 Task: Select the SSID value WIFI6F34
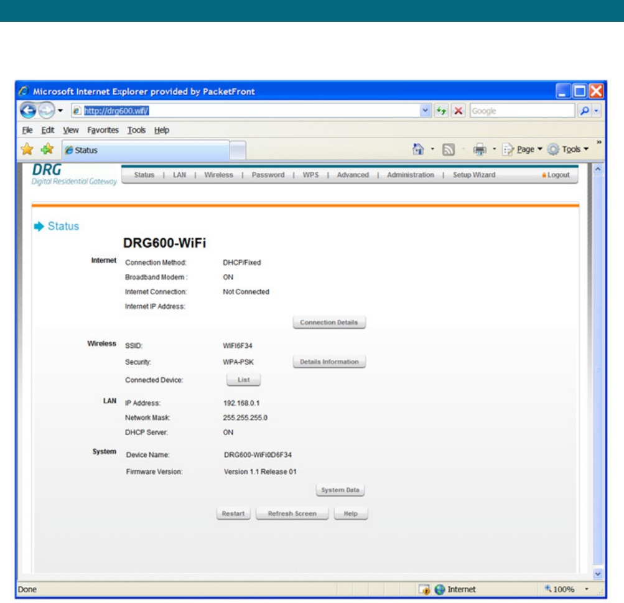[238, 345]
